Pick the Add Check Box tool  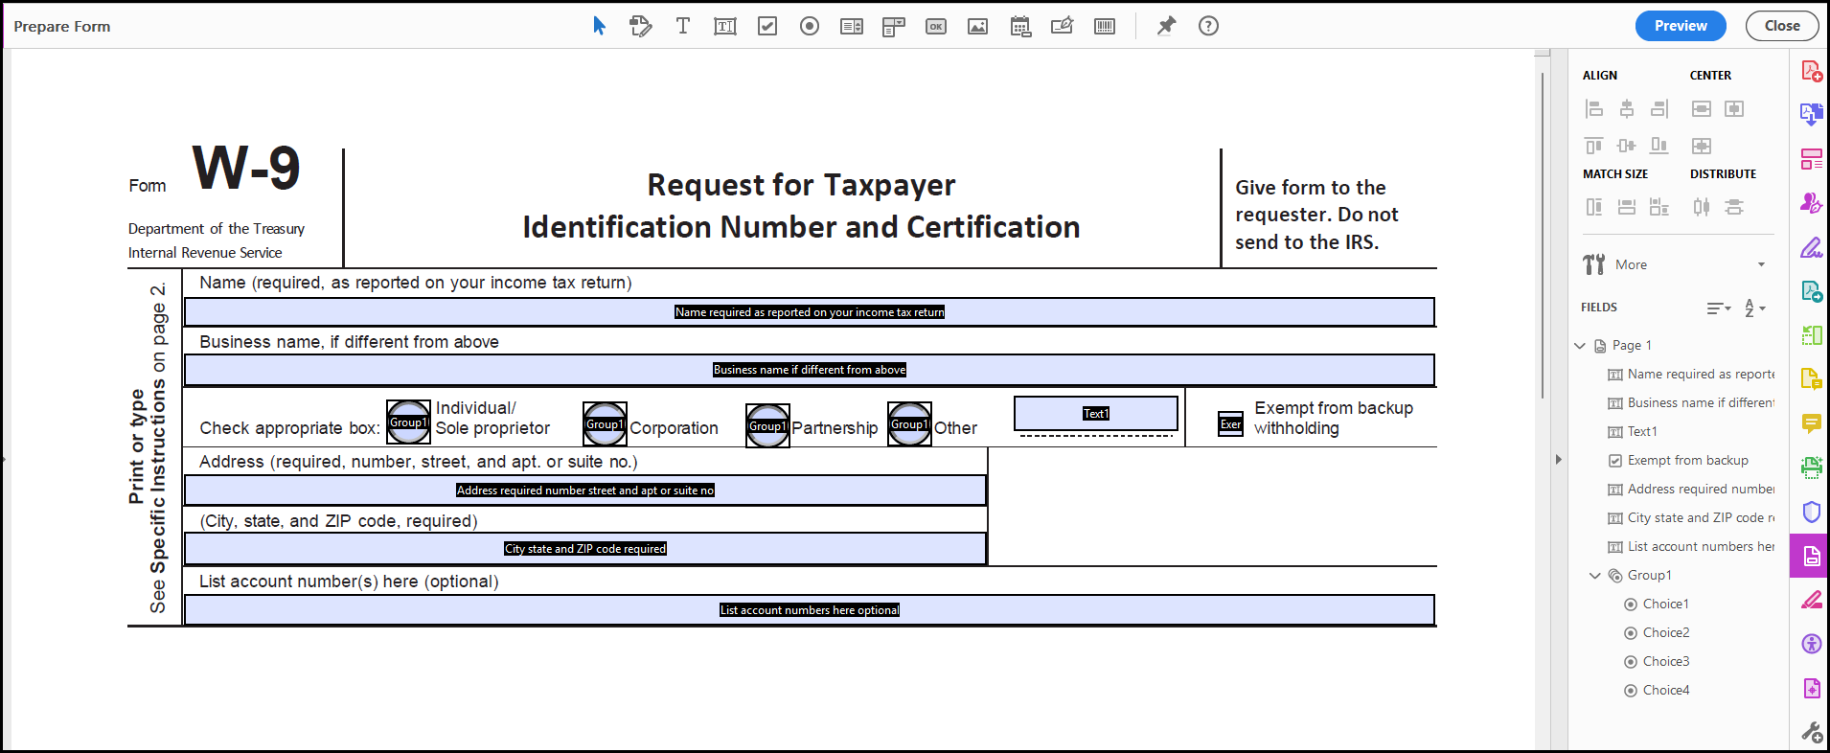767,26
